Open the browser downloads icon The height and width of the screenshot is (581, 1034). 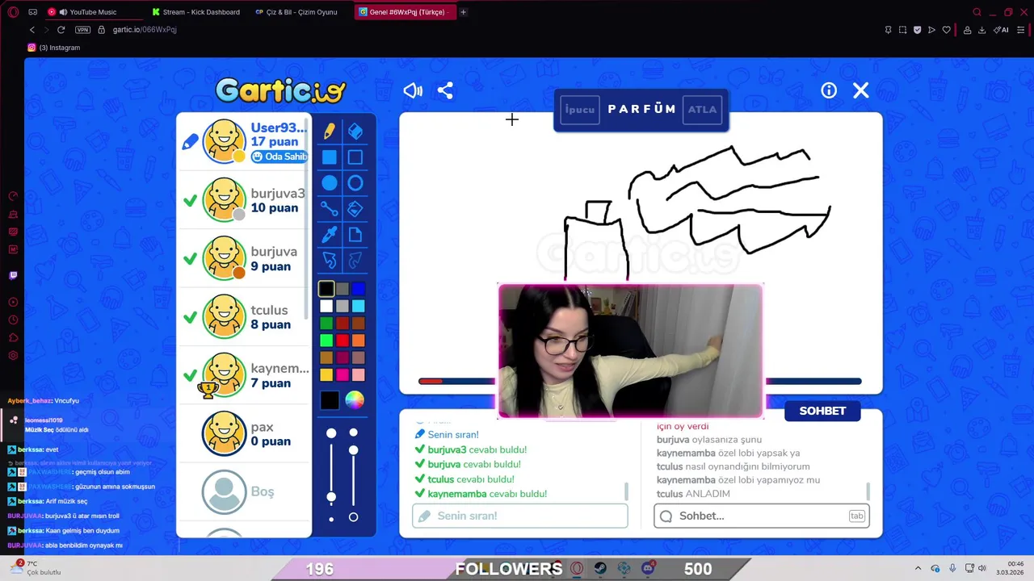coord(981,30)
